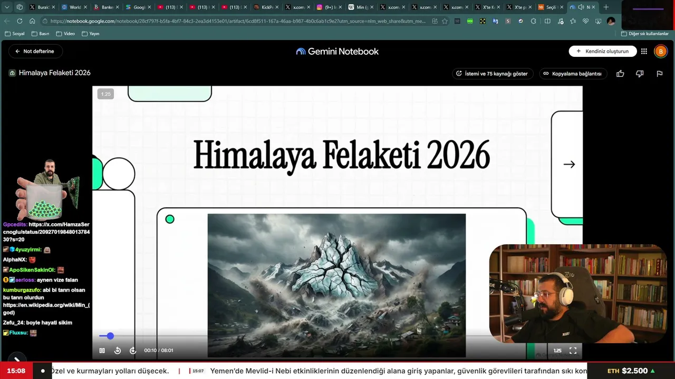This screenshot has width=675, height=379.
Task: Open the browser profile avatar
Action: (x=611, y=21)
